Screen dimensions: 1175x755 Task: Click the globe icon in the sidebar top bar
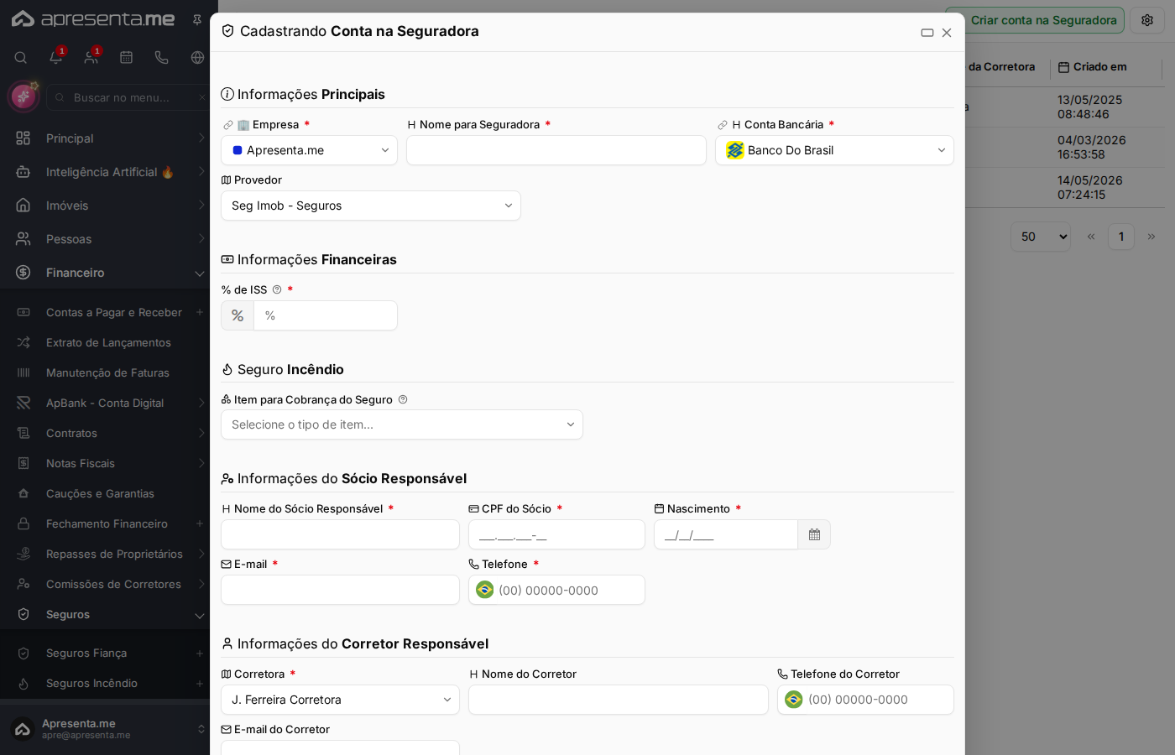[x=197, y=58]
